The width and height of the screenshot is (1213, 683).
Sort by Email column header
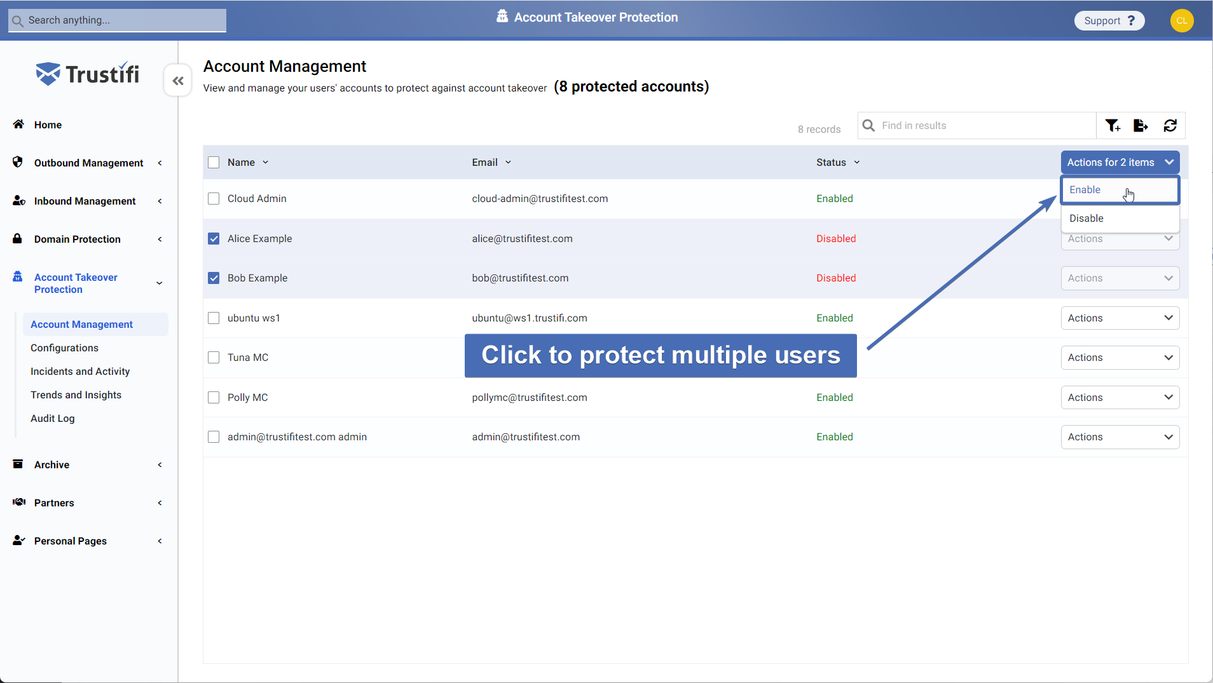(x=491, y=162)
